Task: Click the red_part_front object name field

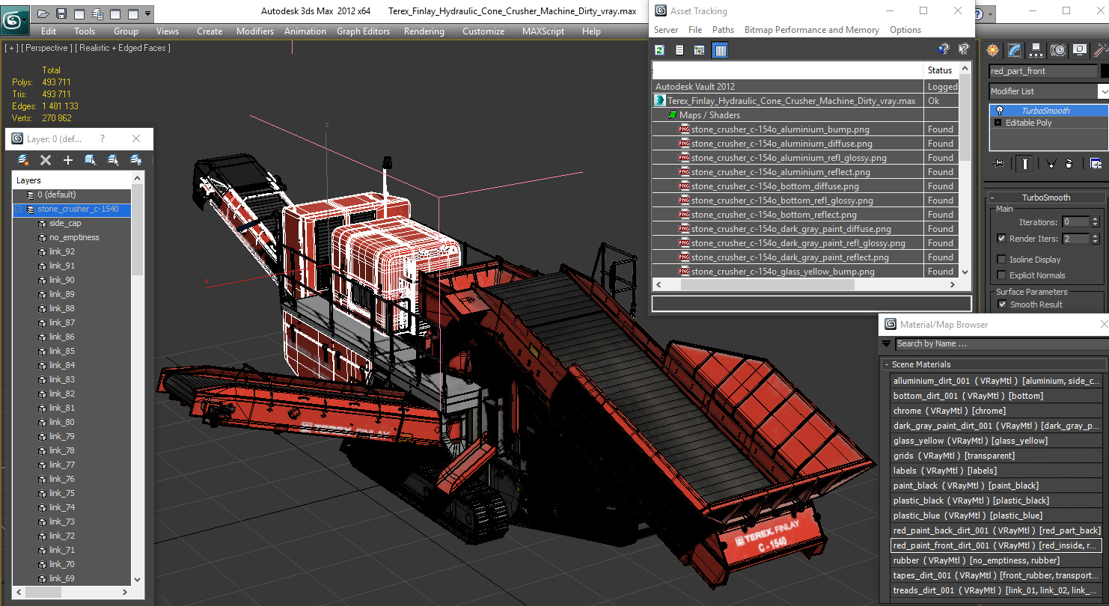Action: [x=1042, y=71]
